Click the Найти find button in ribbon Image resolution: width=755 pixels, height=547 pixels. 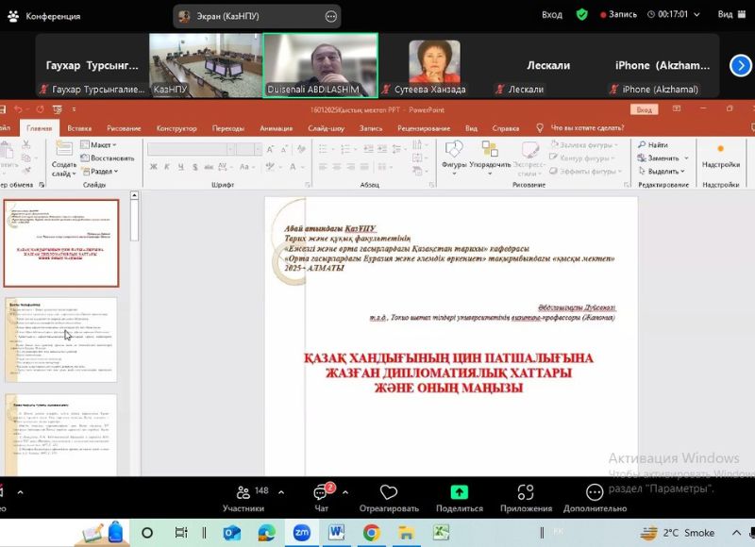pos(651,144)
